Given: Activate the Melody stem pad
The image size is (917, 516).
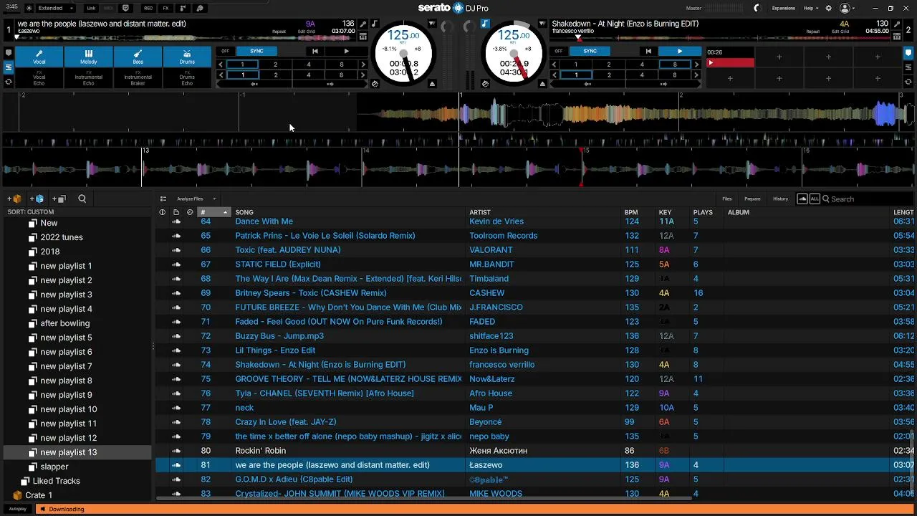Looking at the screenshot, I should click(88, 57).
